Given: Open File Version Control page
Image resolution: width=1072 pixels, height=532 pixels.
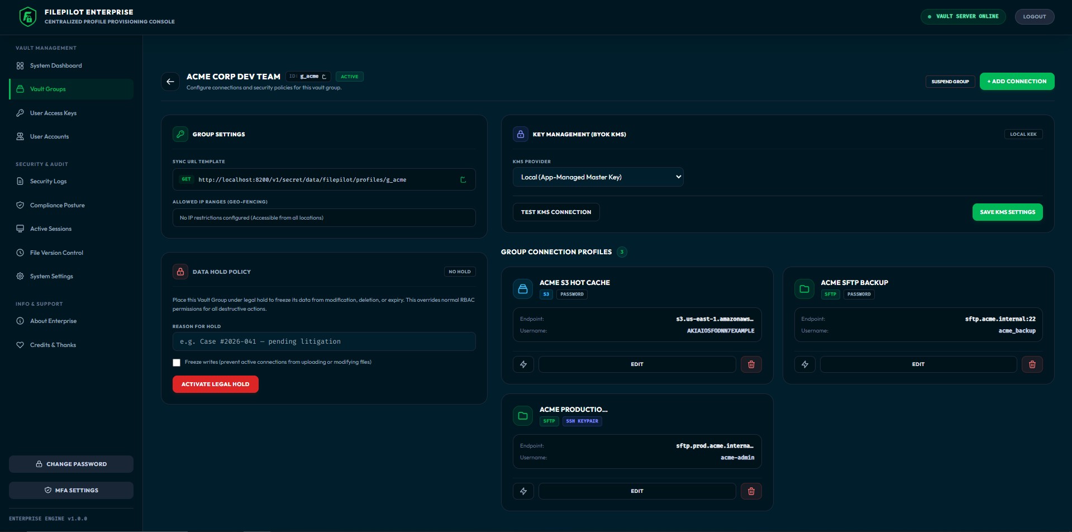Looking at the screenshot, I should point(71,253).
